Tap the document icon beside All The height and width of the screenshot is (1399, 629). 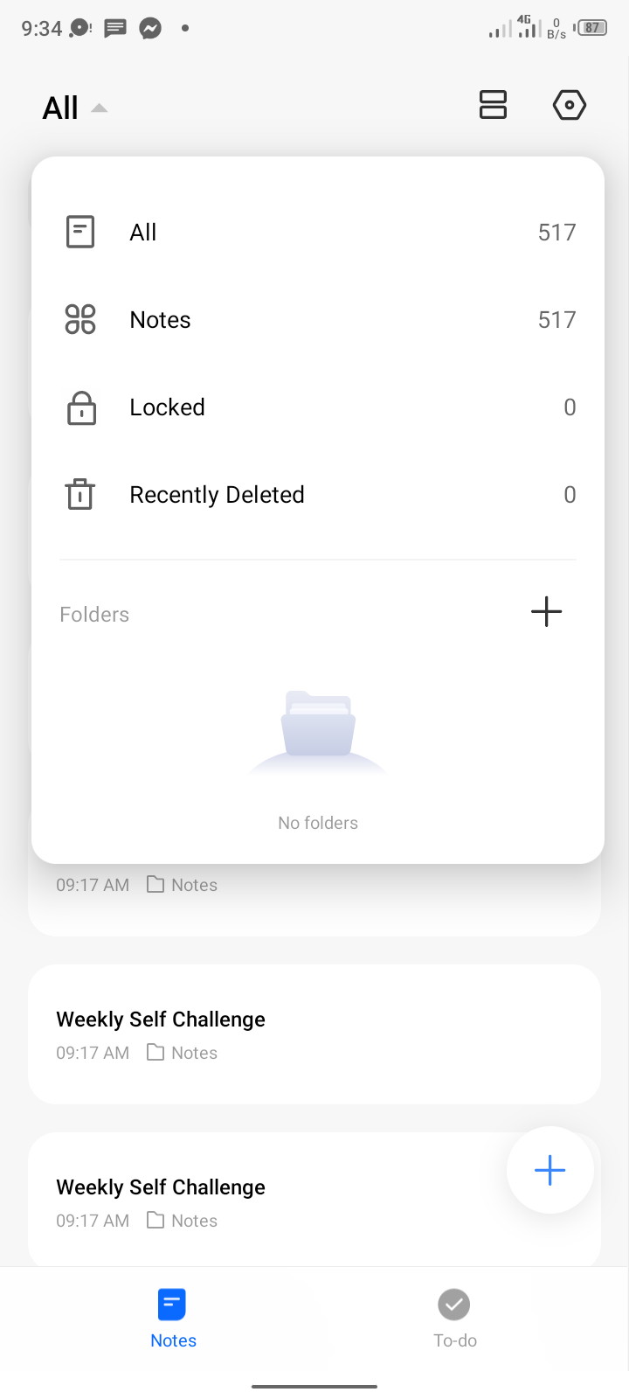pos(80,233)
